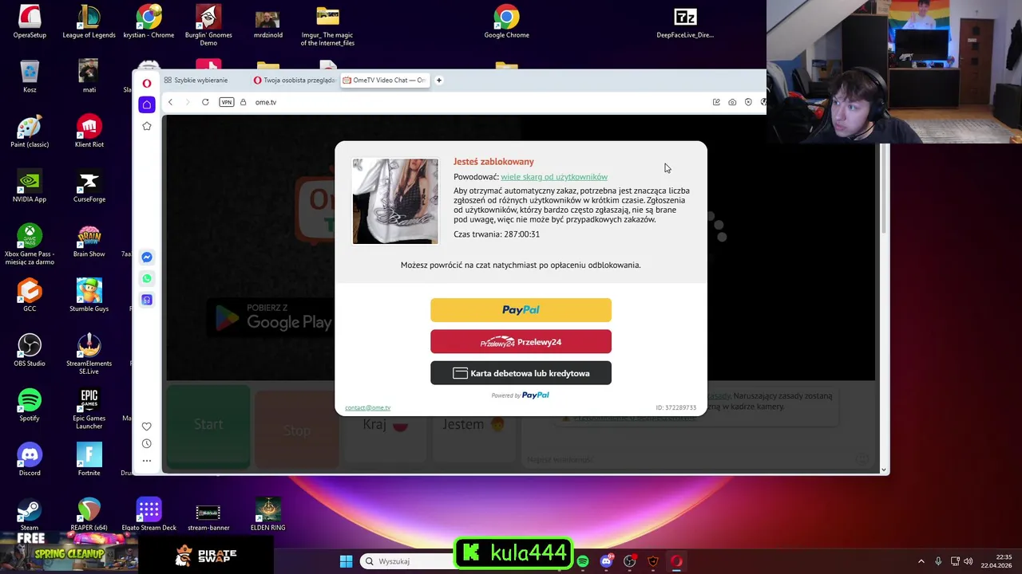
Task: Toggle the VPN badge in address bar
Action: [x=227, y=102]
